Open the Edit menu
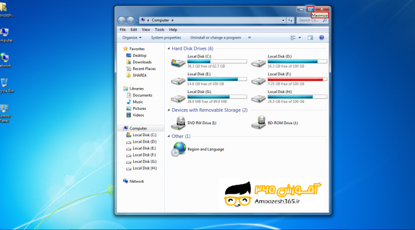This screenshot has width=415, height=230. point(134,29)
